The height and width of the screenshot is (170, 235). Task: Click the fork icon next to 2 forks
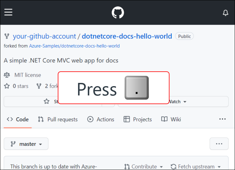[39, 86]
